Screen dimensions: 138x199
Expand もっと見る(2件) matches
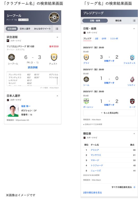pos(109,113)
